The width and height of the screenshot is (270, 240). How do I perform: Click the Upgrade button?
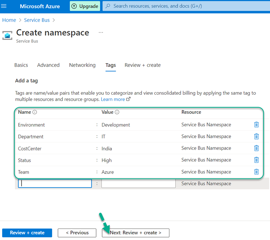85,6
